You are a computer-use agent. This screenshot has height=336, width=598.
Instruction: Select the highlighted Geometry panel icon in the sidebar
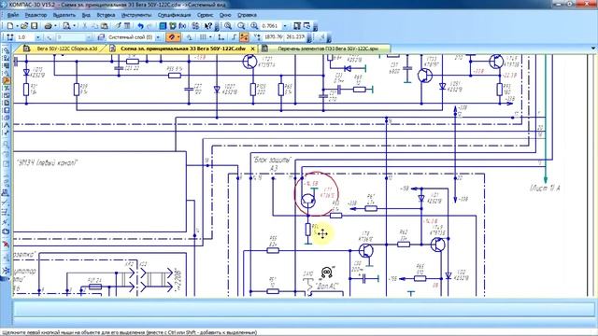click(x=6, y=80)
